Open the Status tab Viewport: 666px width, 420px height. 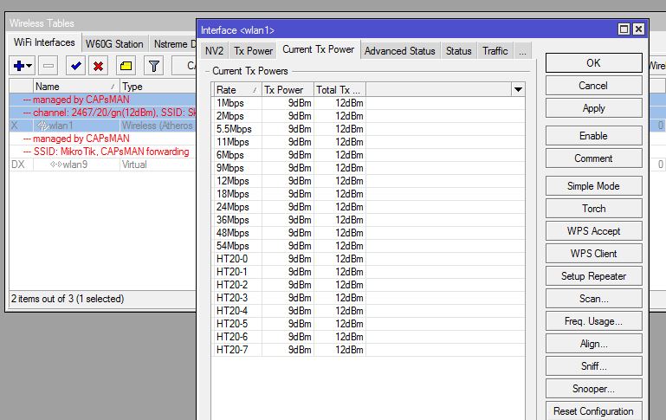pyautogui.click(x=459, y=51)
